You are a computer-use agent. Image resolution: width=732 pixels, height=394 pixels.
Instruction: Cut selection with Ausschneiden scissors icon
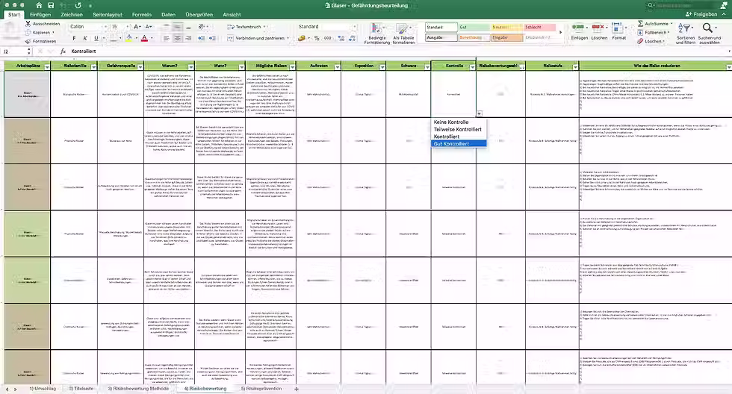[28, 23]
